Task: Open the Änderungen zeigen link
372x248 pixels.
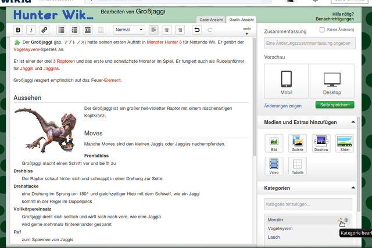Action: point(283,106)
